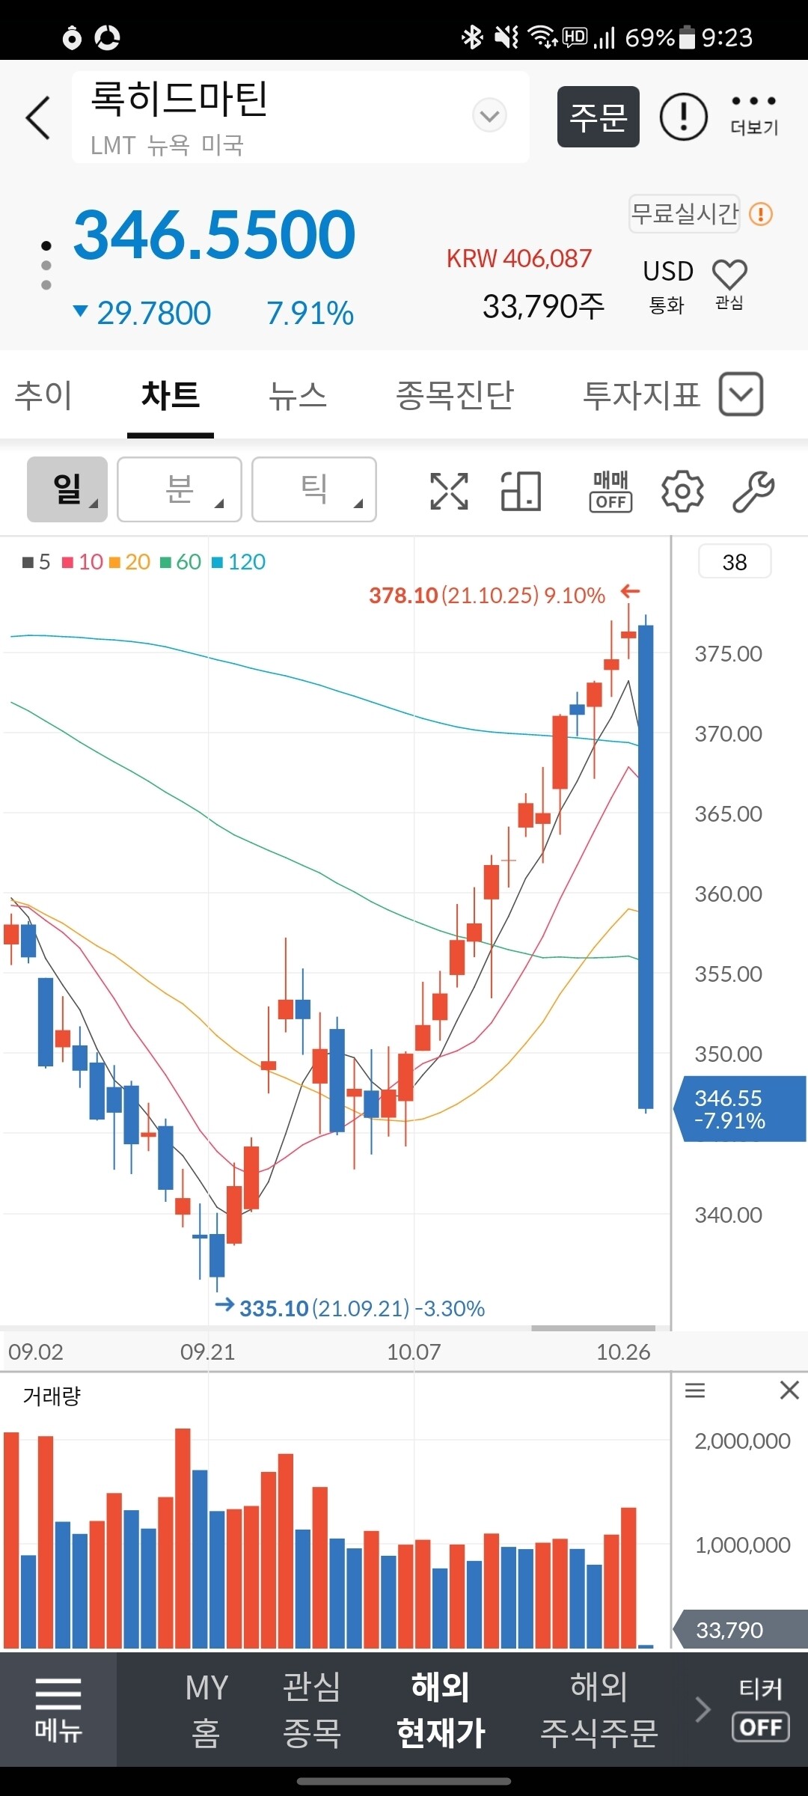Expand chart to fullscreen view
Image resolution: width=808 pixels, height=1796 pixels.
point(449,492)
